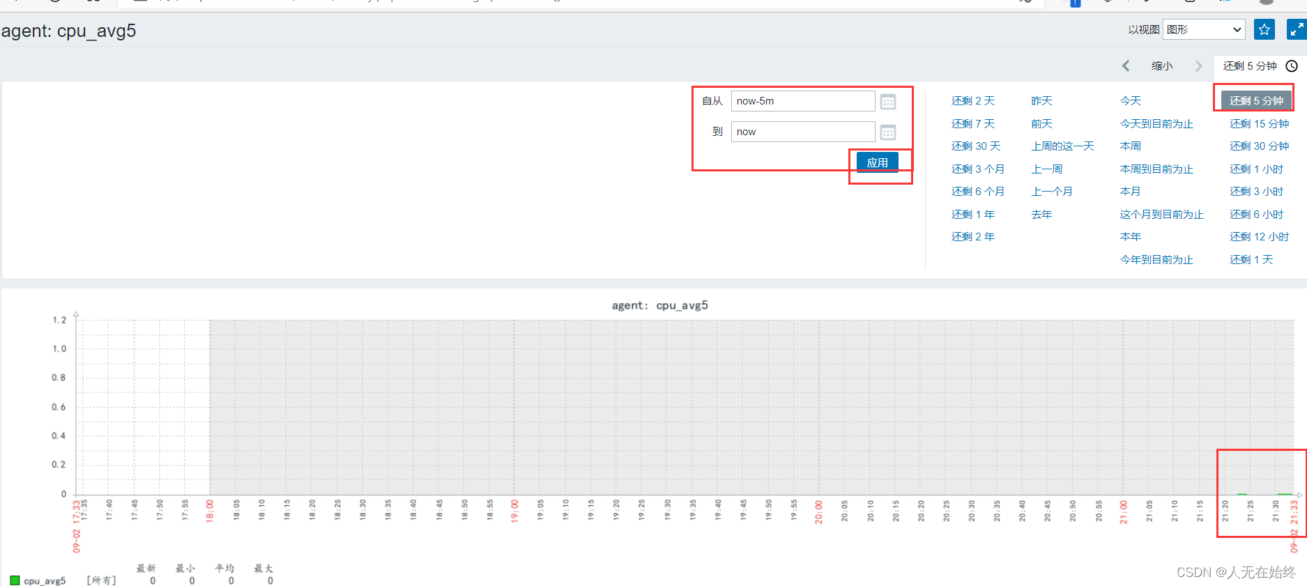Click the 19:00 marker on the graph axis
This screenshot has height=586, width=1307.
click(x=514, y=511)
